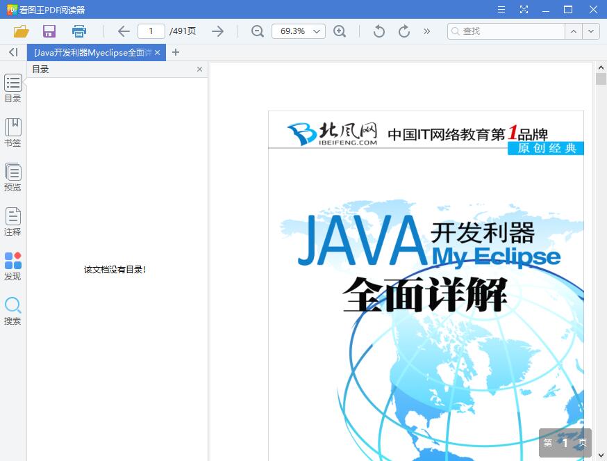Open the 注释 annotations sidebar
The image size is (607, 461).
click(13, 222)
